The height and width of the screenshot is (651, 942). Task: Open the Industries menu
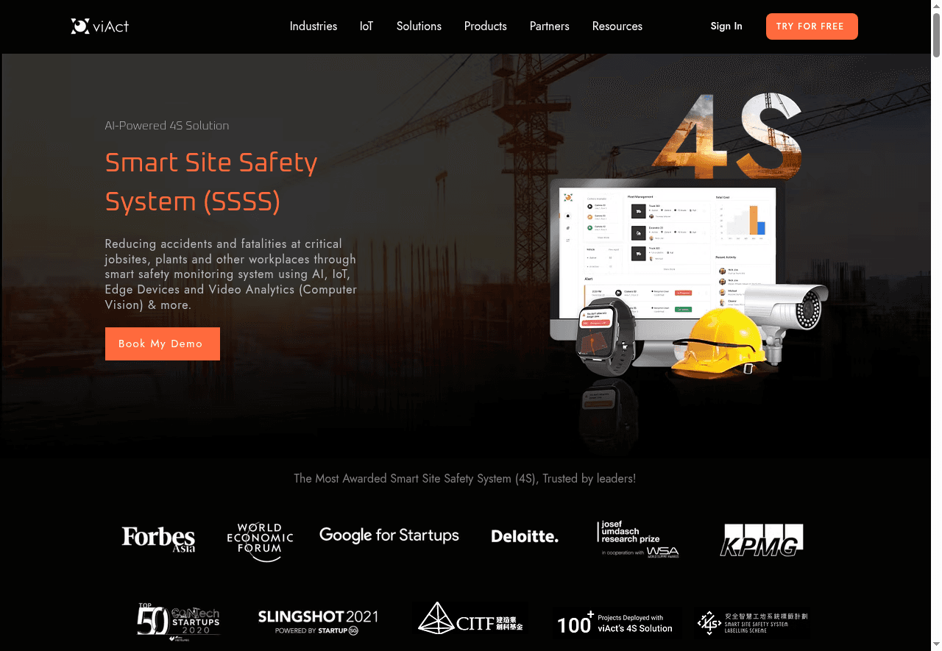tap(313, 26)
